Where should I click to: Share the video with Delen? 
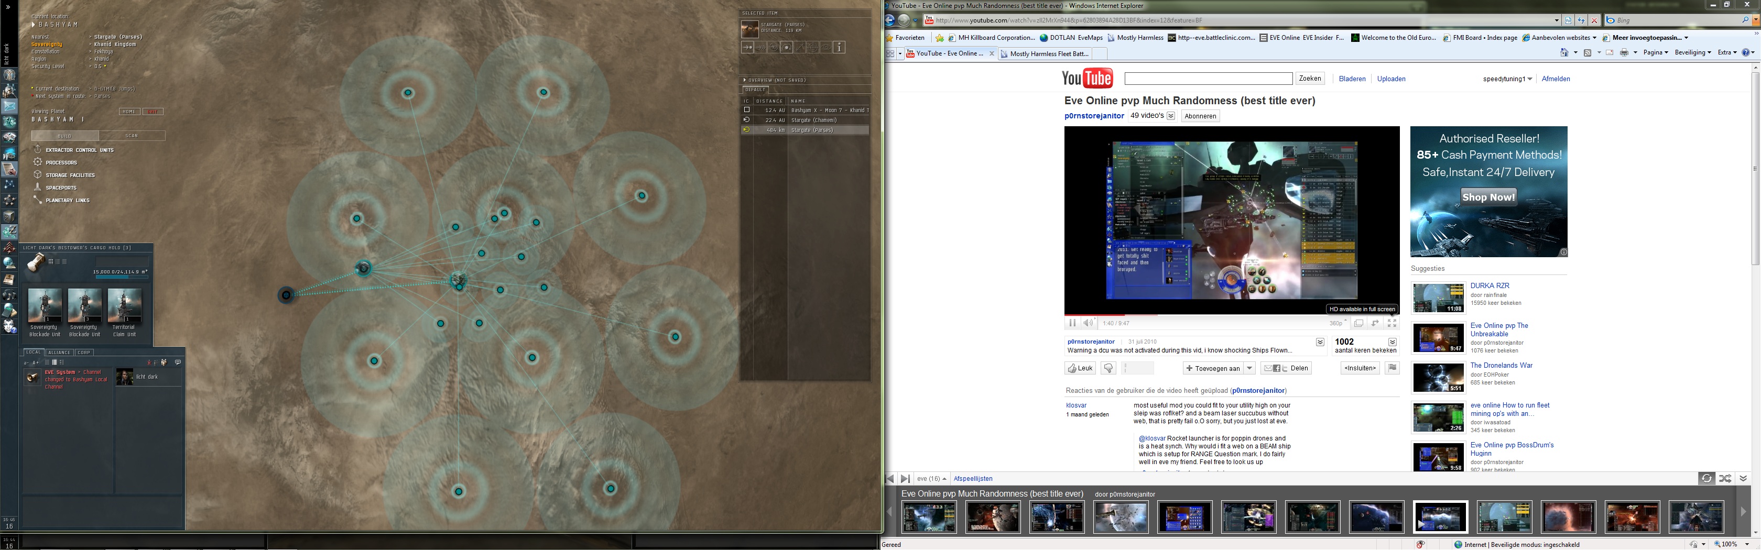(1286, 368)
